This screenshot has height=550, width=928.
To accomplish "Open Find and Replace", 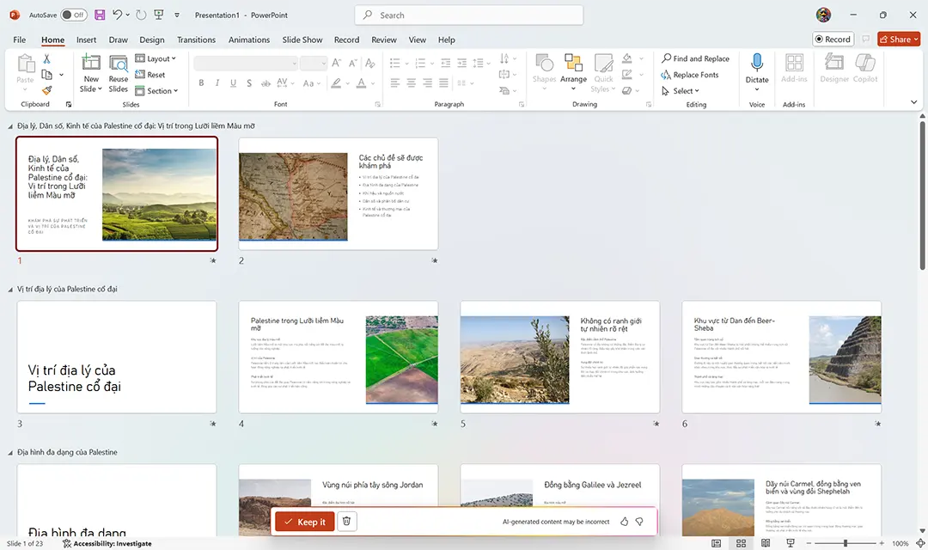I will pos(696,58).
